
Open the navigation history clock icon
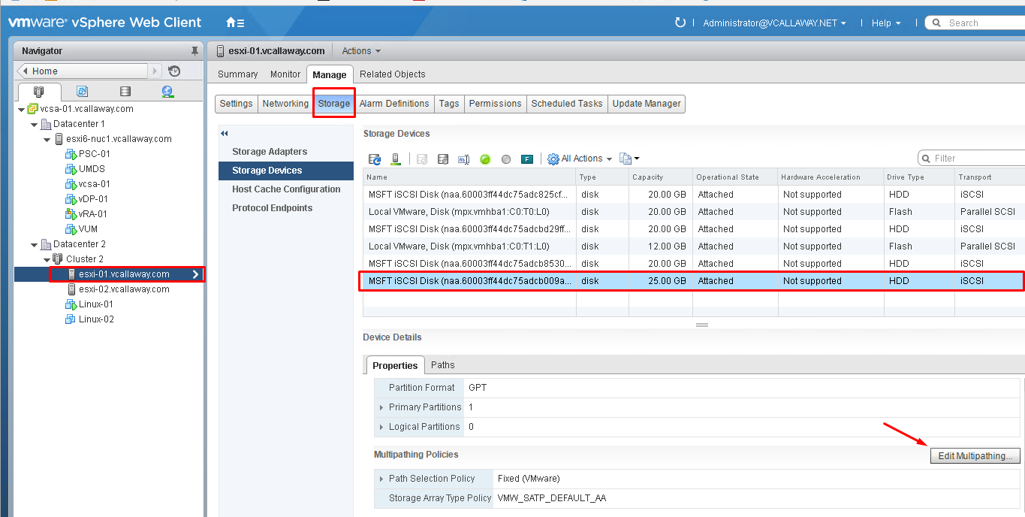tap(174, 71)
